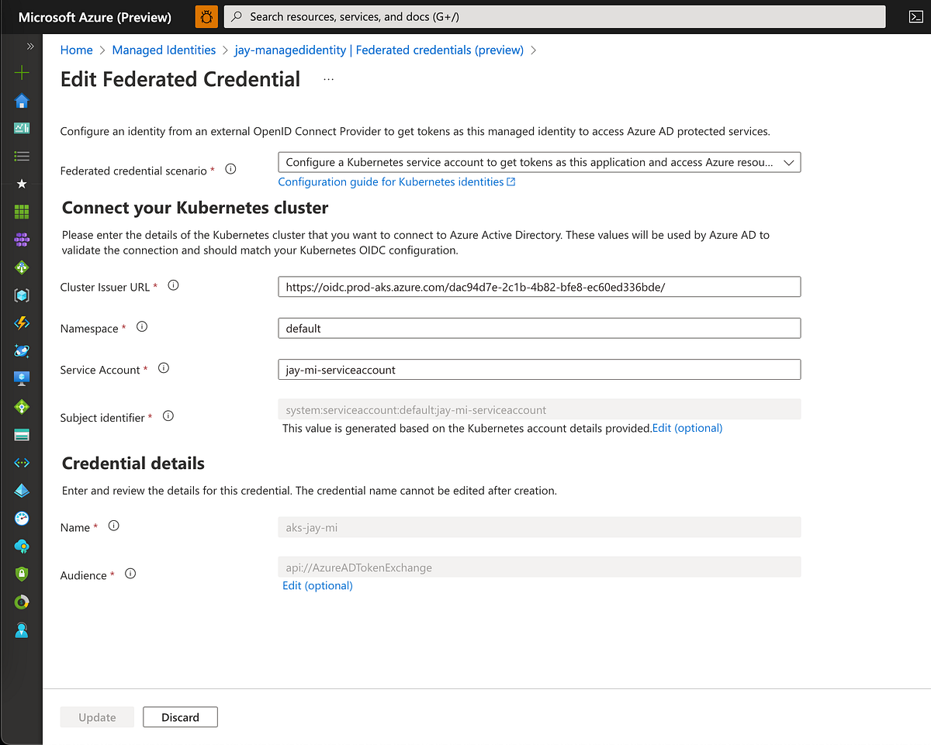Image resolution: width=931 pixels, height=745 pixels.
Task: Select the All resources grid icon
Action: tap(21, 211)
